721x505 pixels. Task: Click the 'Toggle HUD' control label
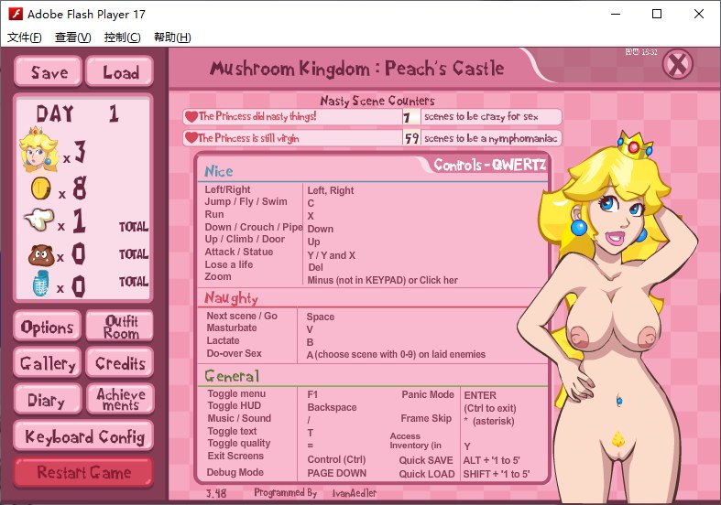(x=234, y=406)
